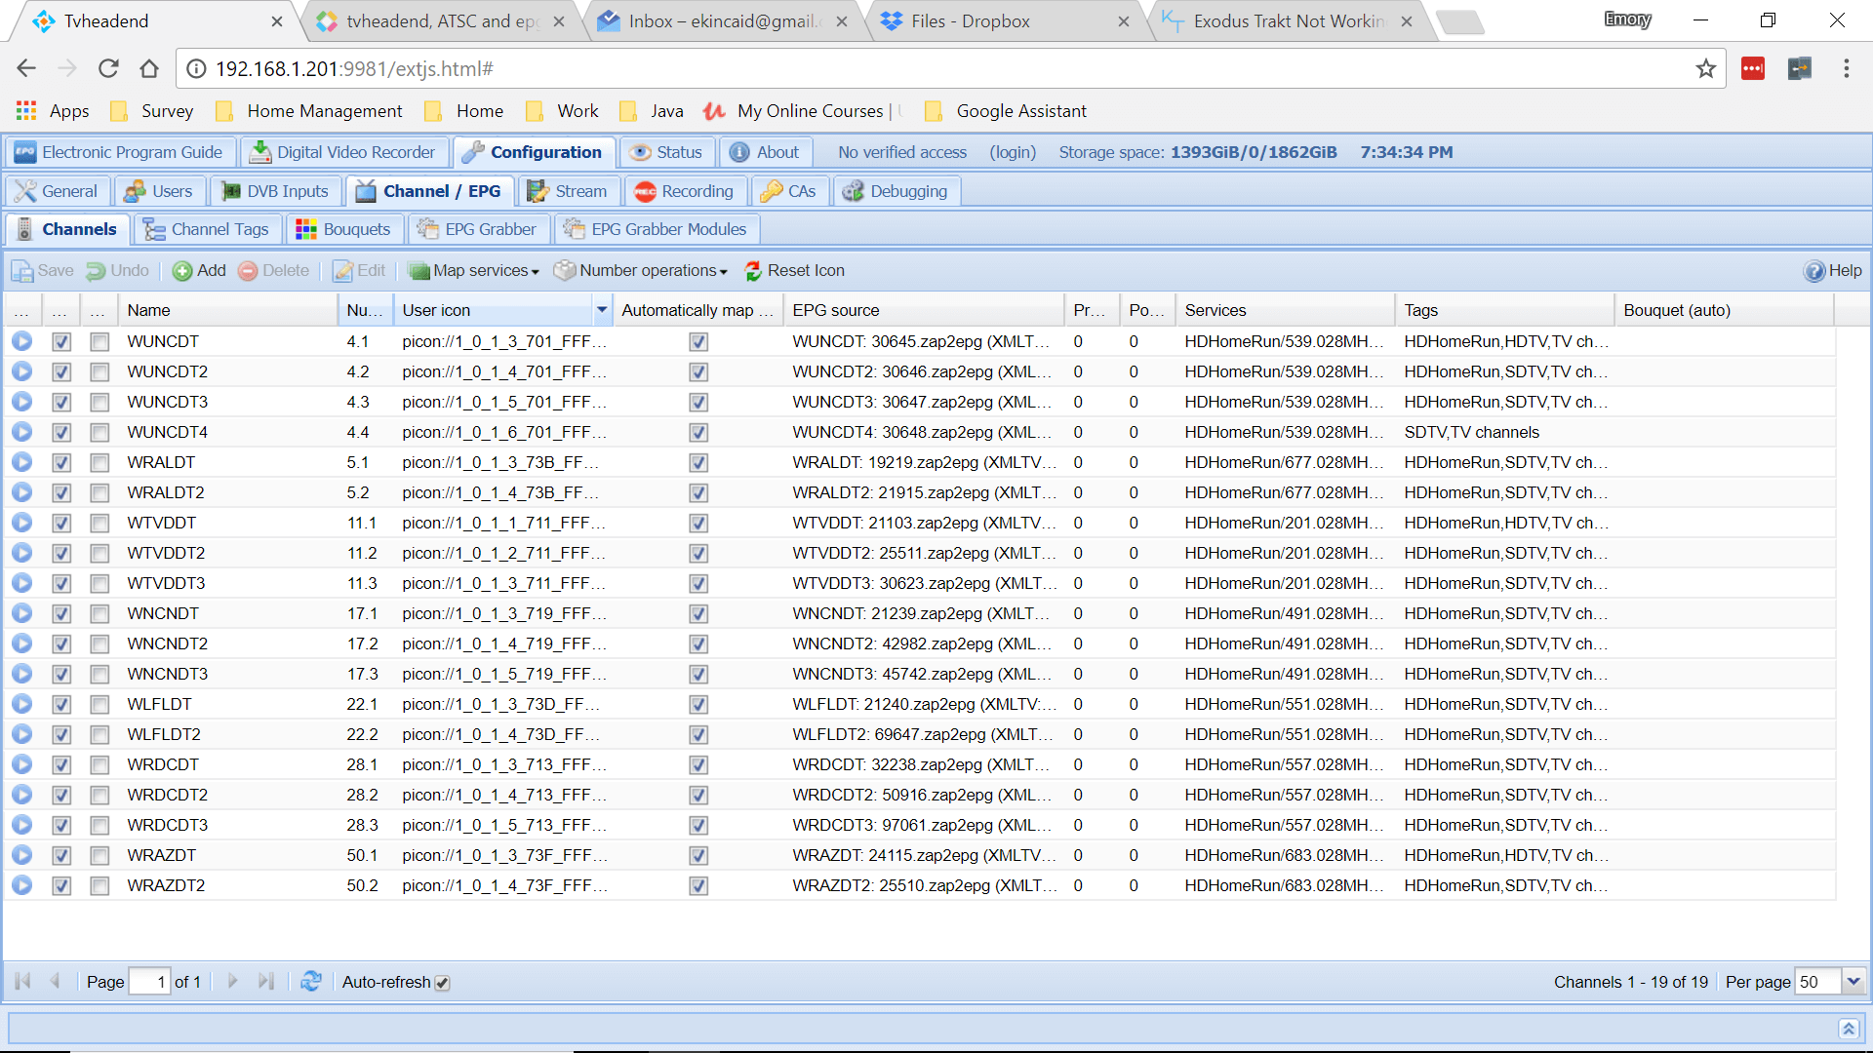Open the Google Assistant bookmark folder
This screenshot has width=1873, height=1053.
click(x=1006, y=111)
